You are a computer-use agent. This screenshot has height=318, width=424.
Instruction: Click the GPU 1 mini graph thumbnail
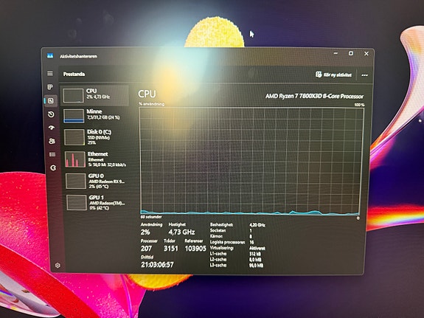(77, 203)
